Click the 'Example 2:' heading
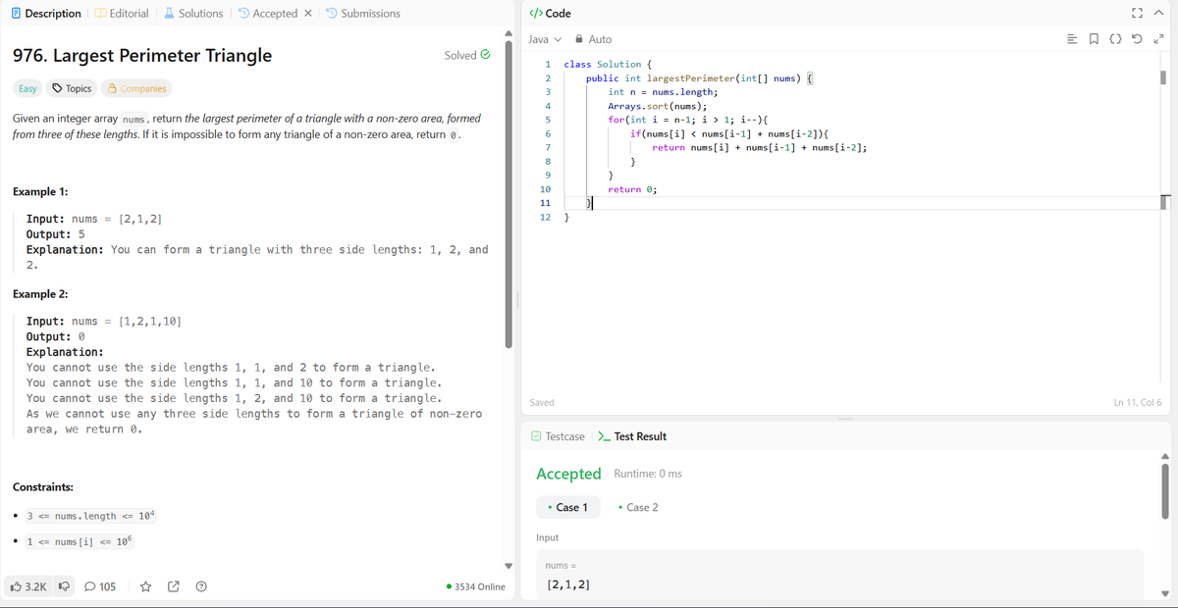This screenshot has height=608, width=1178. point(40,294)
